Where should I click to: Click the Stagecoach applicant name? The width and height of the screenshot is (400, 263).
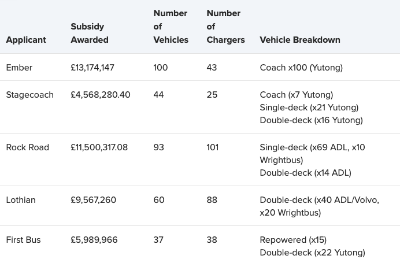click(29, 95)
